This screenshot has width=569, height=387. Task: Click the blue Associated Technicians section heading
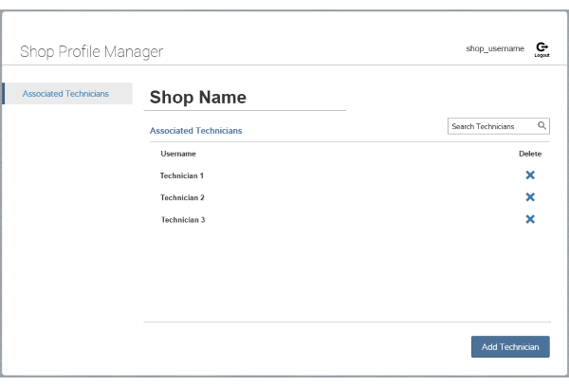pos(195,130)
